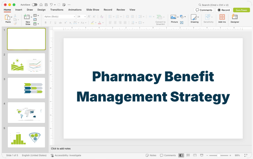Increase indent level
The width and height of the screenshot is (253, 159).
[x=133, y=16]
